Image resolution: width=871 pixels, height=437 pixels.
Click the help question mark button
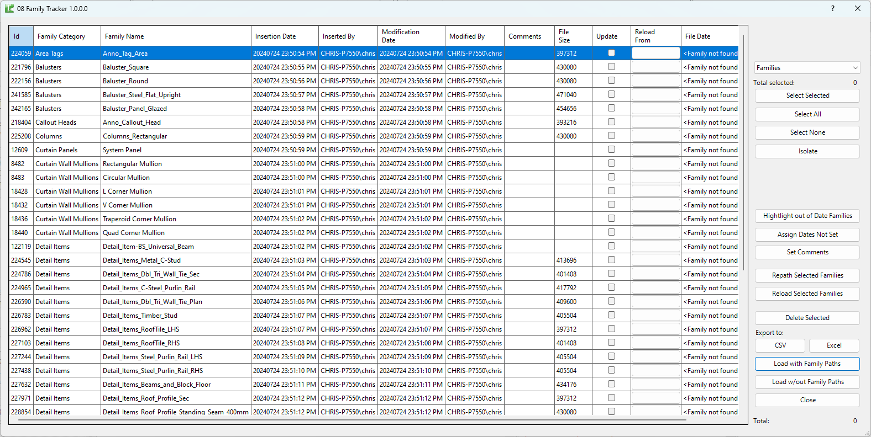(x=832, y=8)
